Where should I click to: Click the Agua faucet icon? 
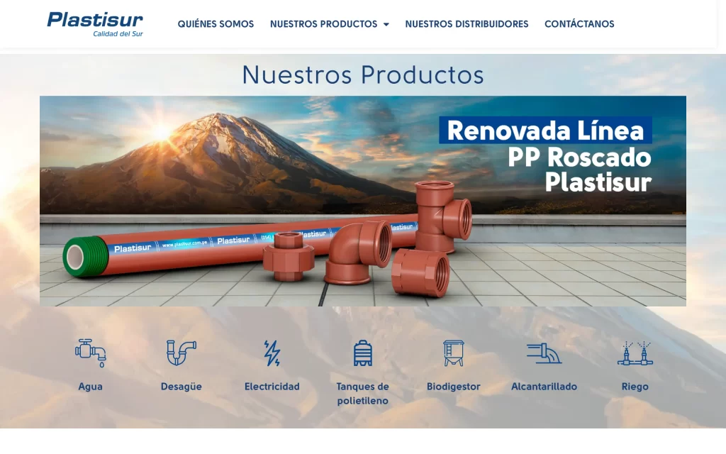point(91,353)
